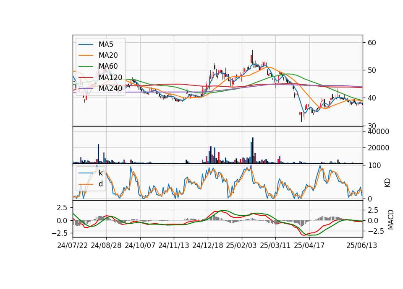Click the left MACD axis value −2.5

coord(59,233)
